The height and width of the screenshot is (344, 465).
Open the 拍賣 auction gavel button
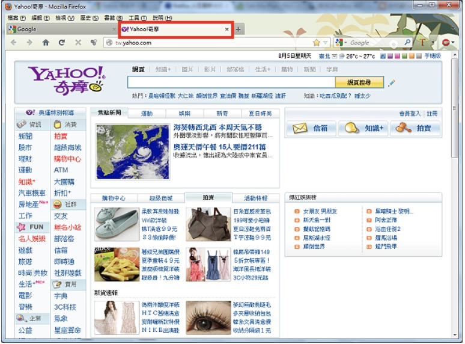click(x=415, y=128)
